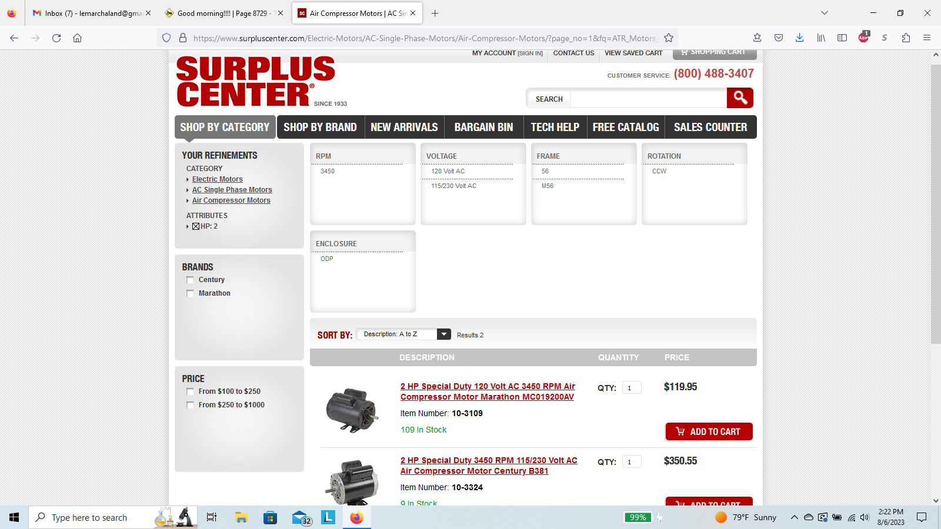
Task: Enable the From $100 to $250 filter
Action: pos(190,391)
